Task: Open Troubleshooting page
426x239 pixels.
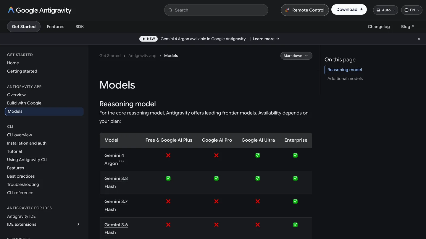Action: (23, 184)
